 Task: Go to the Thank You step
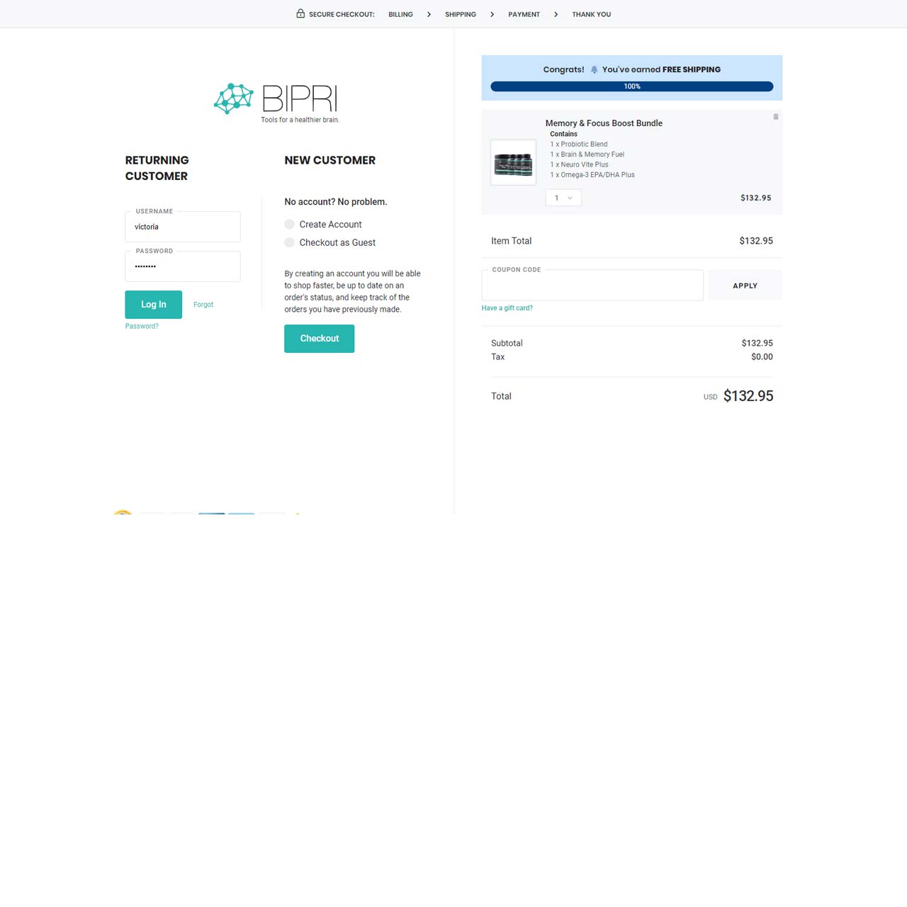click(592, 14)
